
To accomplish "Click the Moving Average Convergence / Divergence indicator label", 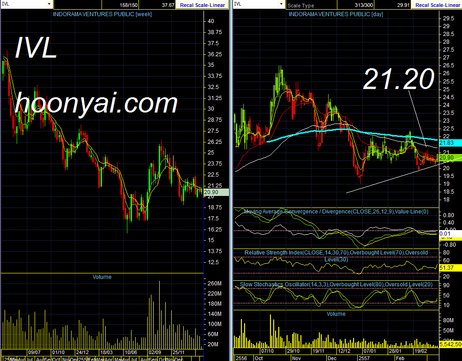I will tap(336, 212).
